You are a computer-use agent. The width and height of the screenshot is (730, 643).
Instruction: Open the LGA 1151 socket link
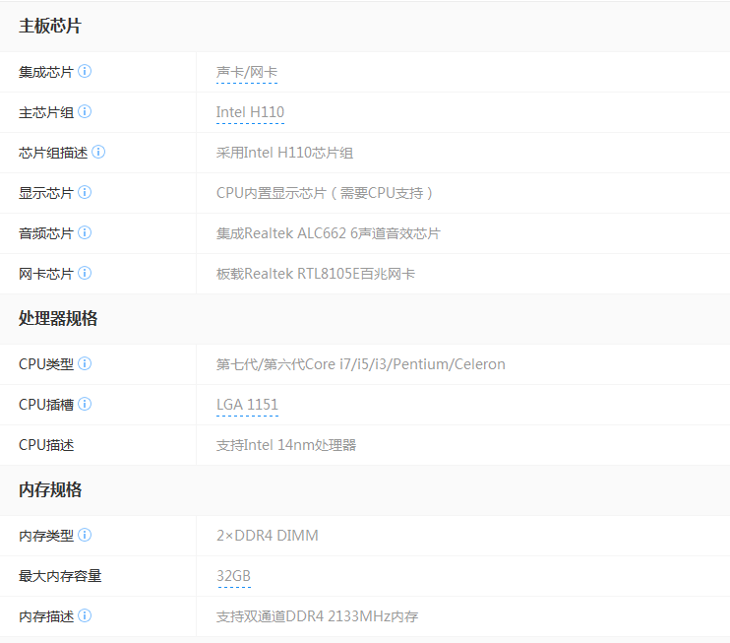247,405
